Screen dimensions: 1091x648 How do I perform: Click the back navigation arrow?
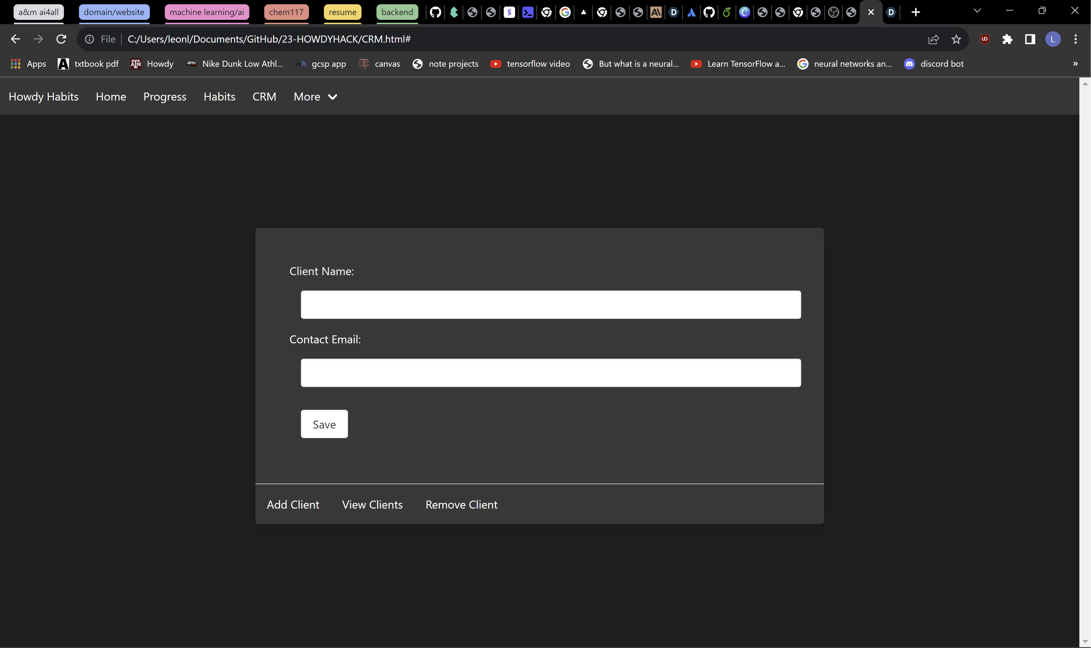coord(16,39)
